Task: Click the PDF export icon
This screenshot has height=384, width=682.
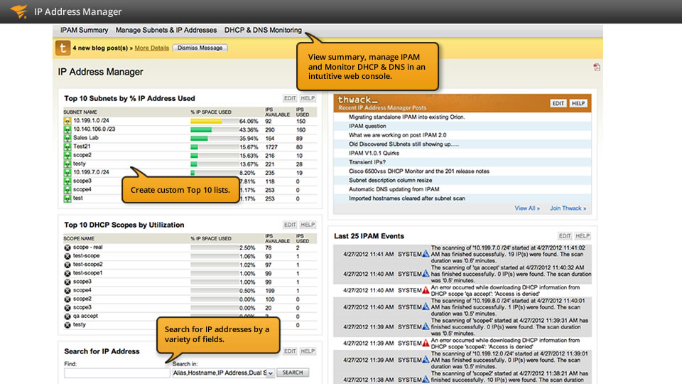Action: (597, 68)
